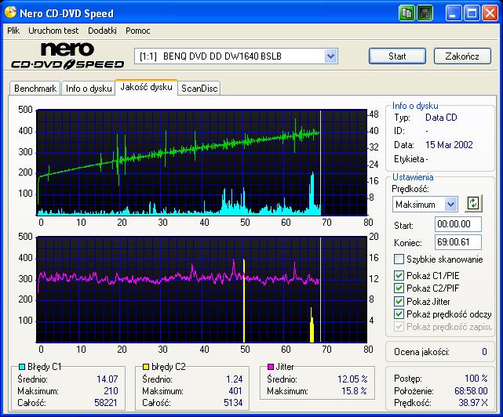Viewport: 503px width, 417px height.
Task: Click the Jitter Średnio value 12.05 %
Action: pos(352,379)
